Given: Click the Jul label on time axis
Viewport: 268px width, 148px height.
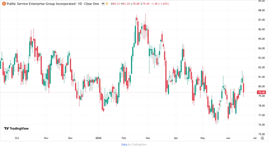Looking at the screenshot, I should point(255,138).
